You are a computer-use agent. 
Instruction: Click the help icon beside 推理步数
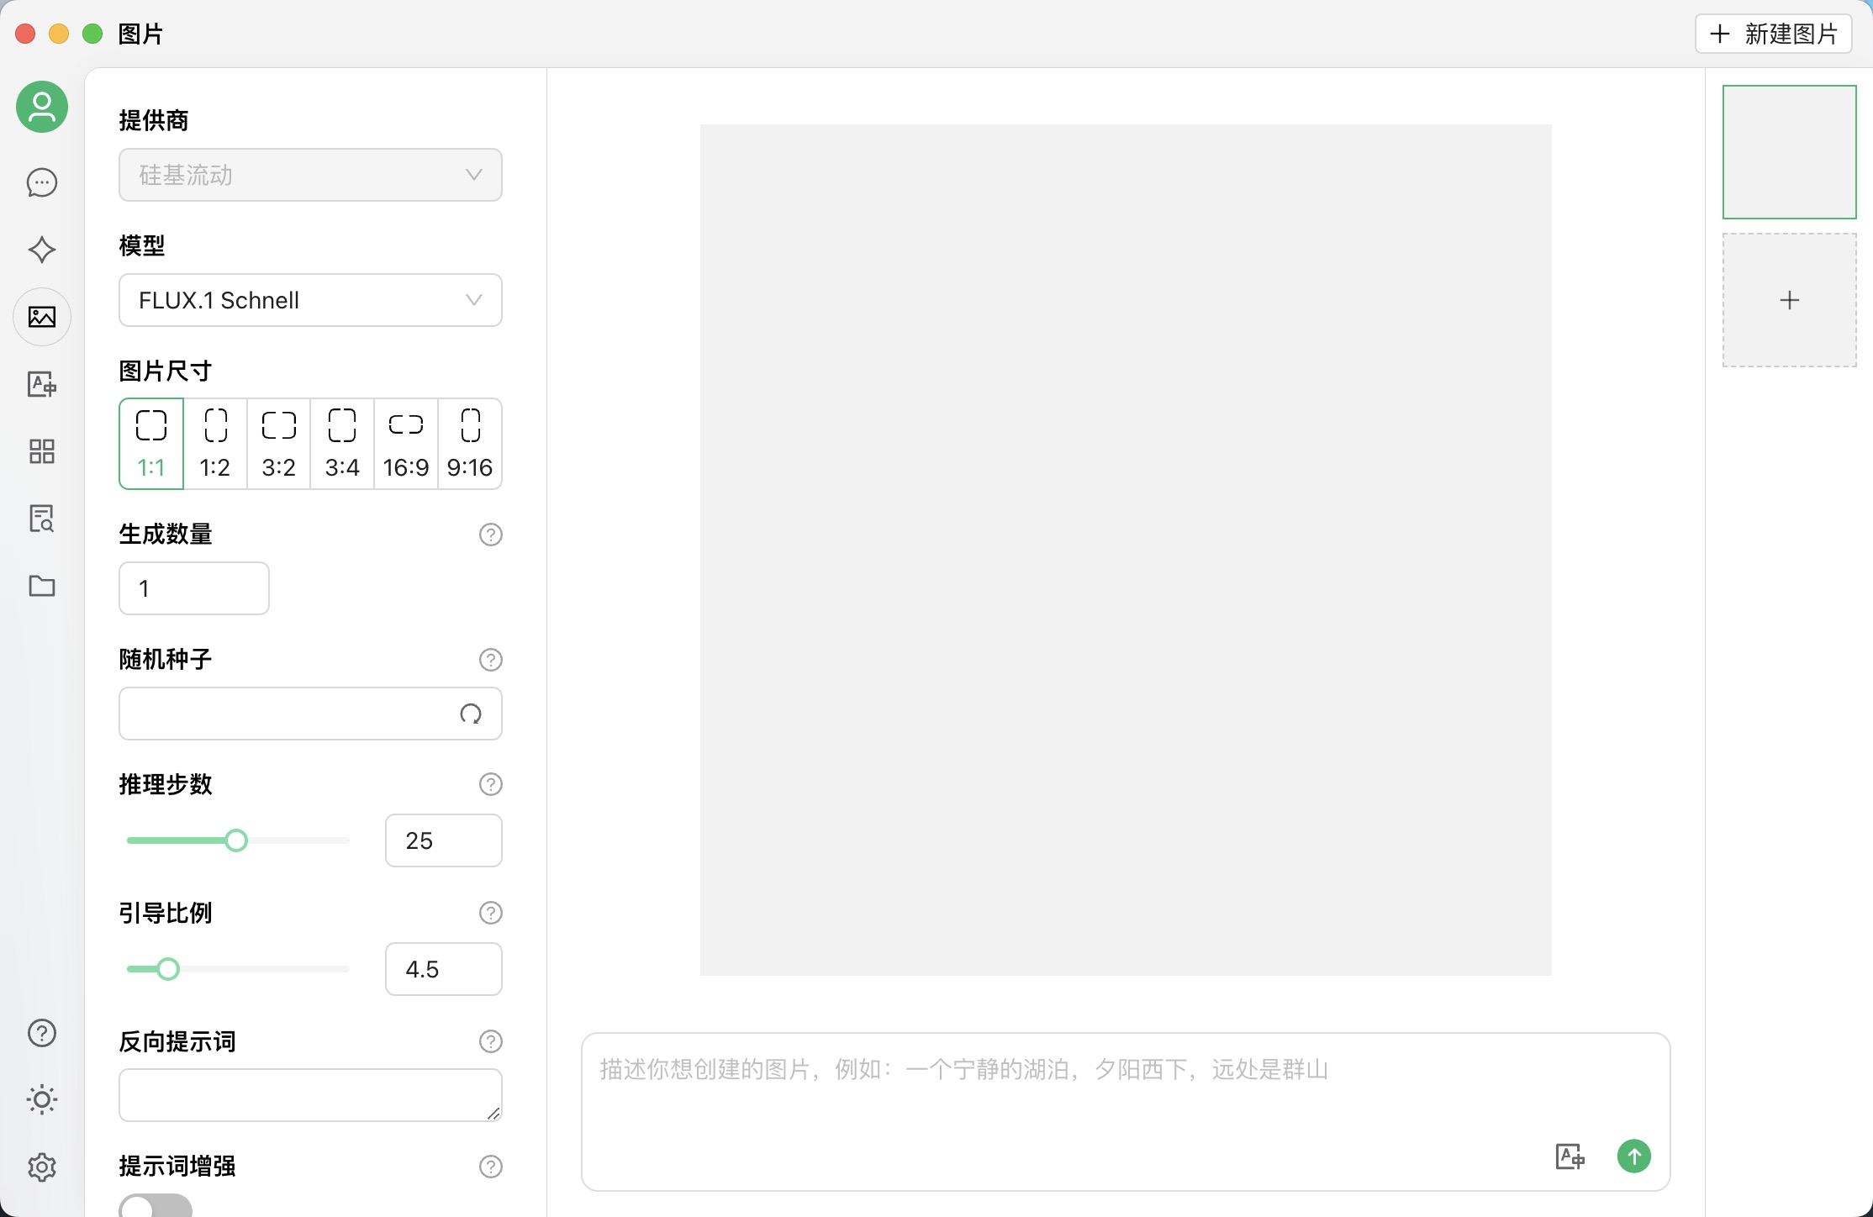tap(491, 784)
